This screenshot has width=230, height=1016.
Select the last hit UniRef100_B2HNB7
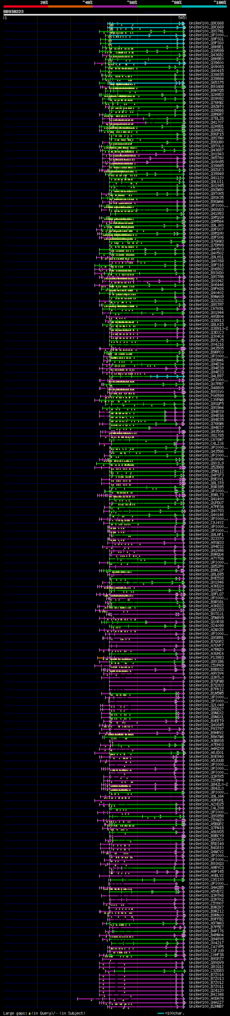point(206,1006)
